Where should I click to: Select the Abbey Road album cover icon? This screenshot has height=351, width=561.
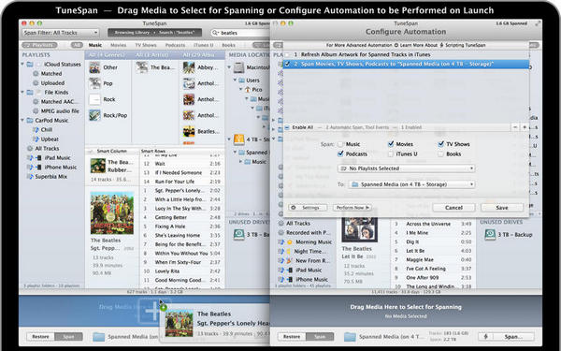coord(189,67)
